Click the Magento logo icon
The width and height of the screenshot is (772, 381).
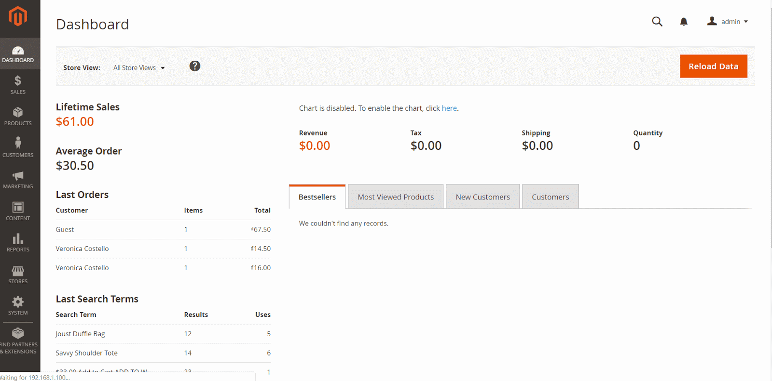[x=18, y=16]
